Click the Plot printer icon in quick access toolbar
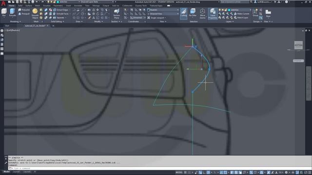 33,2
